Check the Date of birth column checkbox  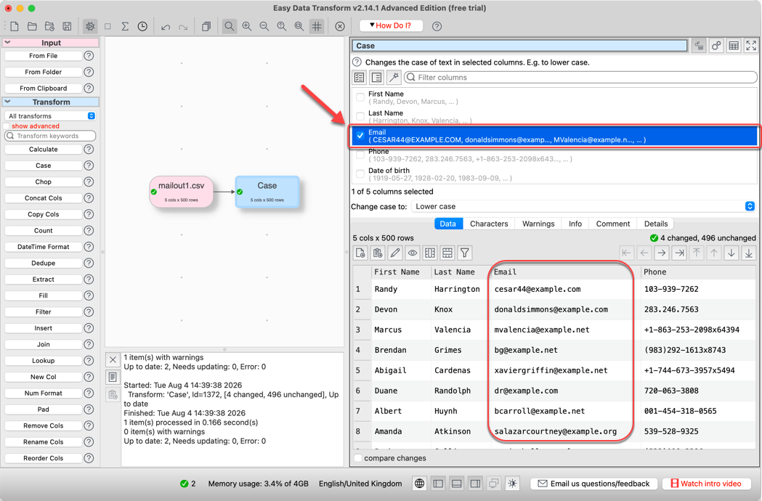coord(360,174)
